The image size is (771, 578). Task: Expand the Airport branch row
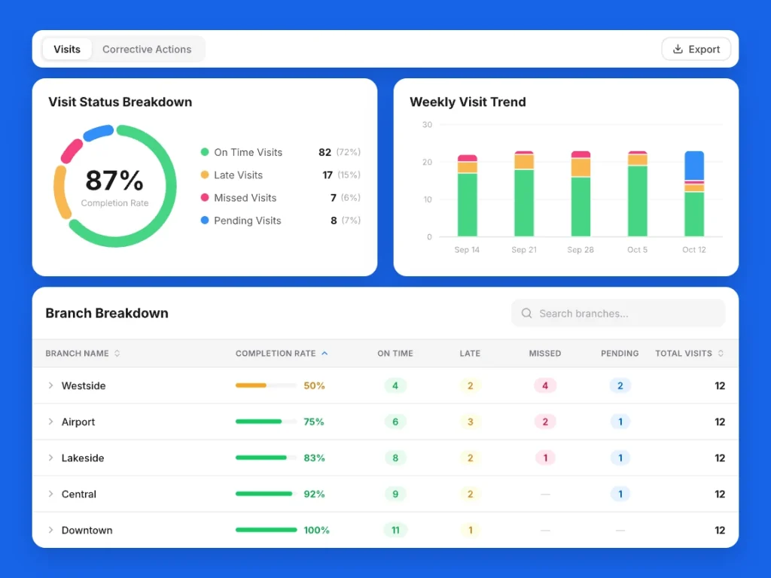pyautogui.click(x=50, y=421)
